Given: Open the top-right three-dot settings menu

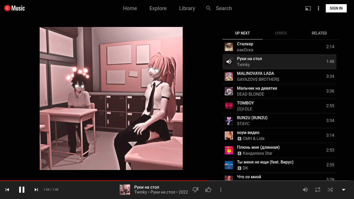Looking at the screenshot, I should click(318, 8).
